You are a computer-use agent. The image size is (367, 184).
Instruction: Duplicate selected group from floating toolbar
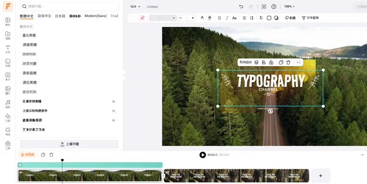pyautogui.click(x=281, y=62)
